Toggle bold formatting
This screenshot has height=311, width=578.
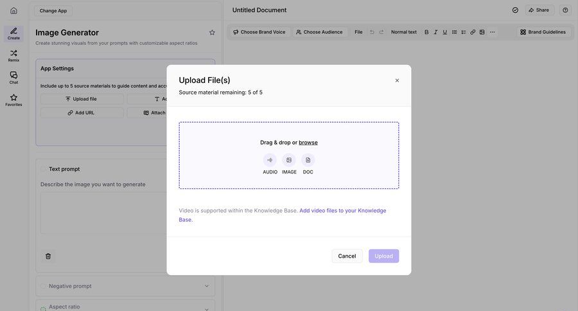(426, 32)
